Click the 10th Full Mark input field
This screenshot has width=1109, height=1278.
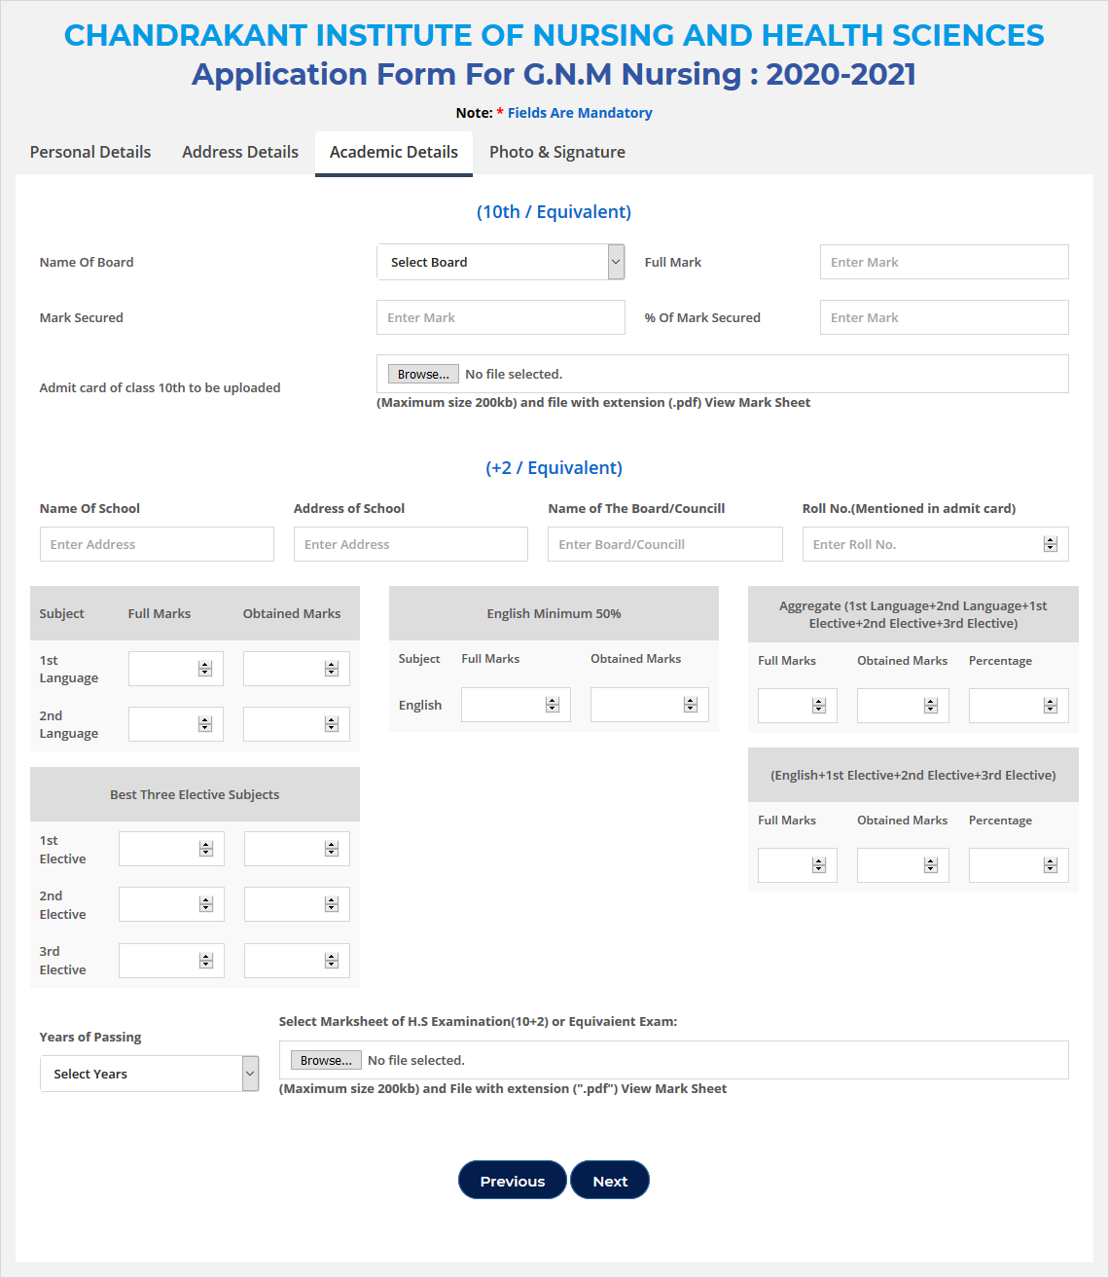945,262
